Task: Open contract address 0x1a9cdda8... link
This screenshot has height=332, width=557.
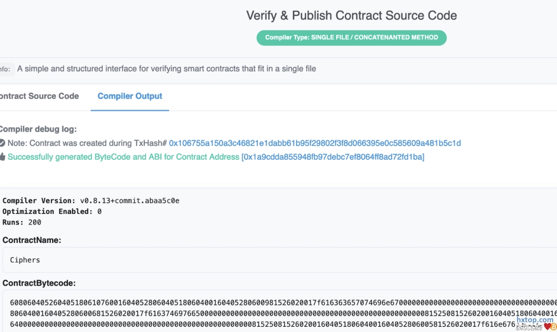Action: (333, 157)
